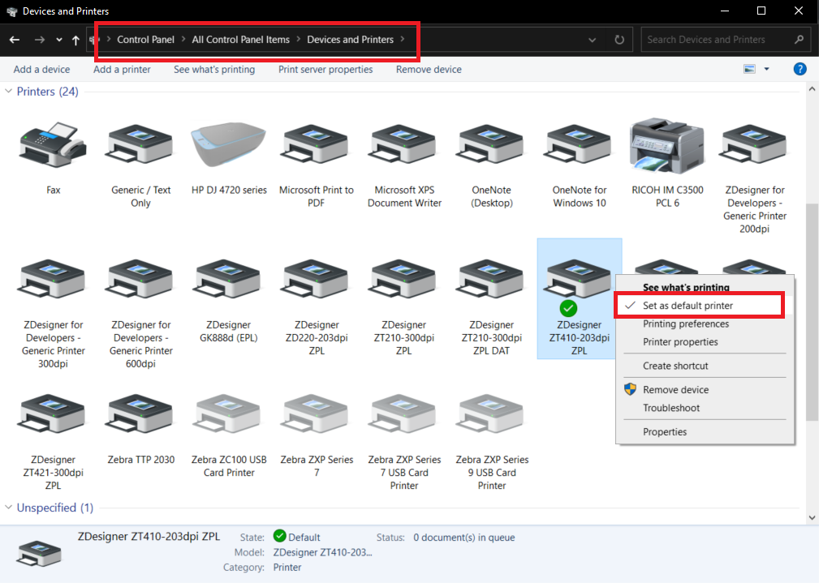Select the Generic / Text Only printer

[x=140, y=146]
